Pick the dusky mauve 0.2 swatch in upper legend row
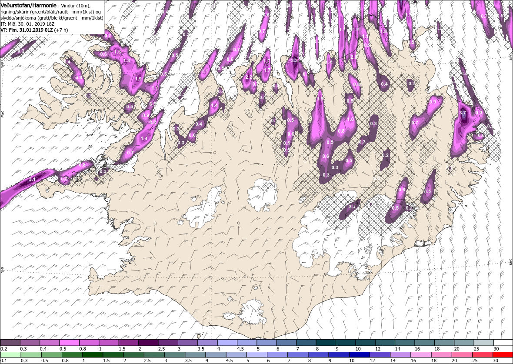The height and width of the screenshot is (364, 513). tap(10, 343)
